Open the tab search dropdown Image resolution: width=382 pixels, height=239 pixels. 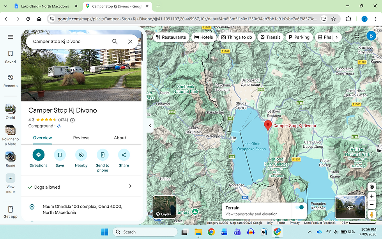tap(6, 6)
